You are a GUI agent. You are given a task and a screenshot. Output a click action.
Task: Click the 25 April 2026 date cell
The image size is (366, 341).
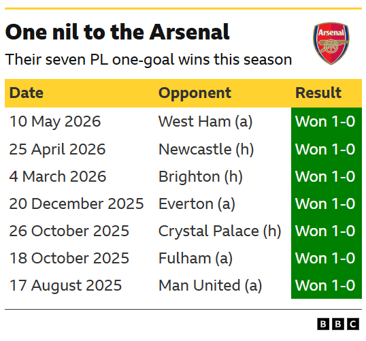click(x=57, y=149)
